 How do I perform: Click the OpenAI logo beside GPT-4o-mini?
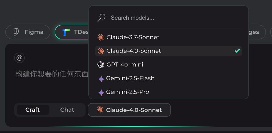(x=101, y=65)
